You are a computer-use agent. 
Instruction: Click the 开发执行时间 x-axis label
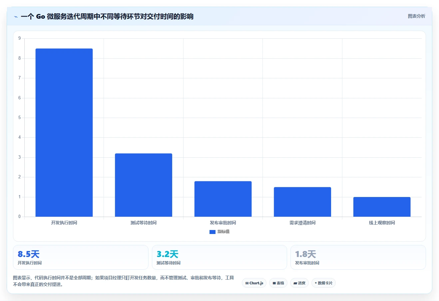point(64,223)
